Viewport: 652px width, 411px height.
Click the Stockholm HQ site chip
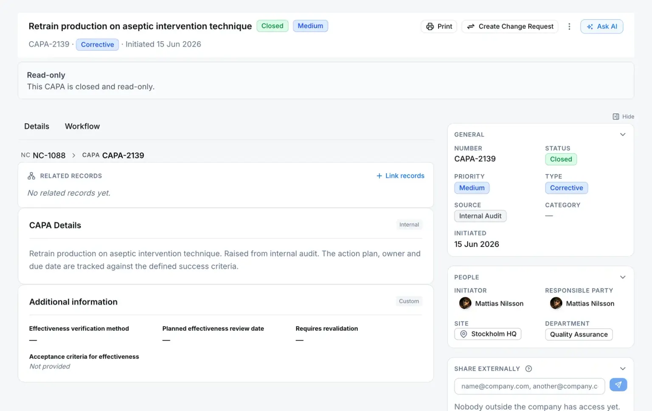488,334
